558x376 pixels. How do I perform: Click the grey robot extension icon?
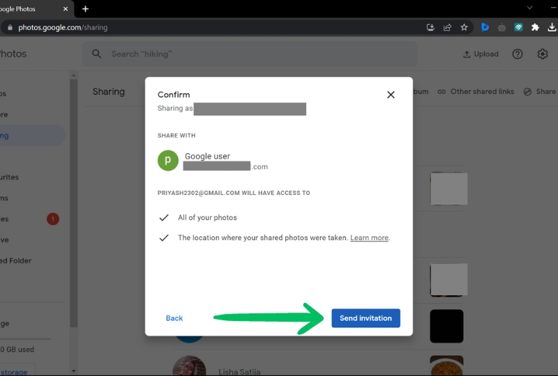[502, 27]
